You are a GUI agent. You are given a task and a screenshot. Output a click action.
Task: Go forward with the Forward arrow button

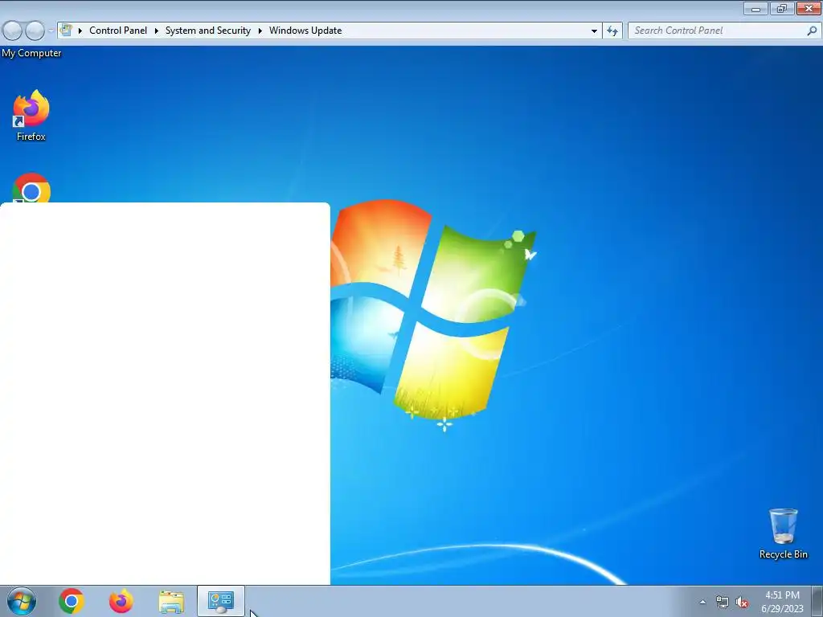tap(35, 31)
